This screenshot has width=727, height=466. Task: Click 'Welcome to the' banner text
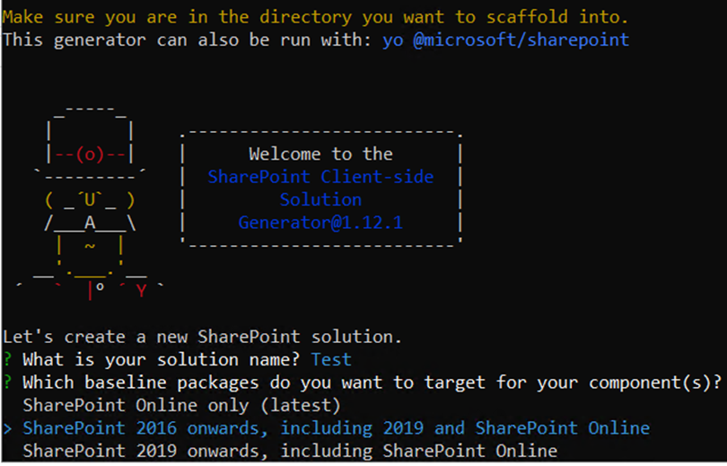[320, 154]
